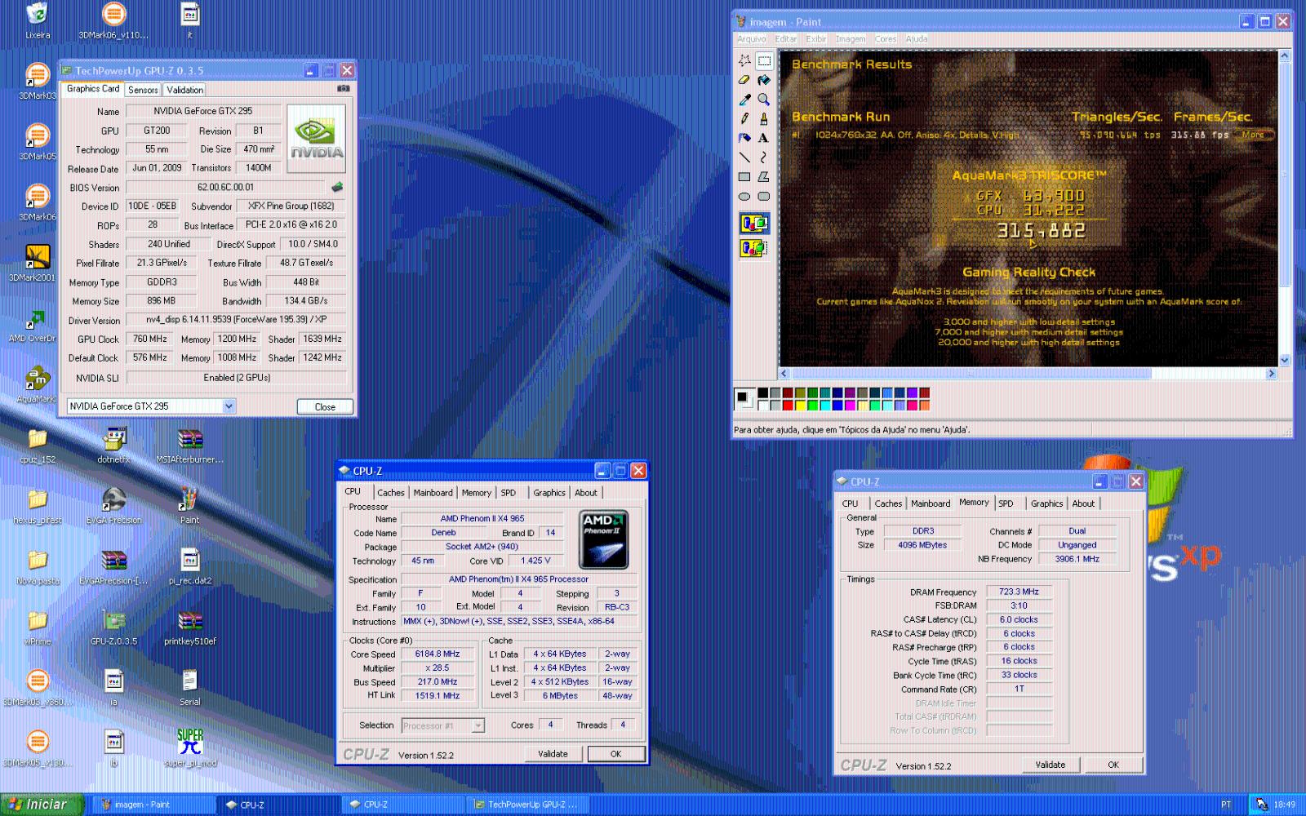This screenshot has height=816, width=1306.
Task: Click the Driver Version field in GPU-Z
Action: click(236, 320)
